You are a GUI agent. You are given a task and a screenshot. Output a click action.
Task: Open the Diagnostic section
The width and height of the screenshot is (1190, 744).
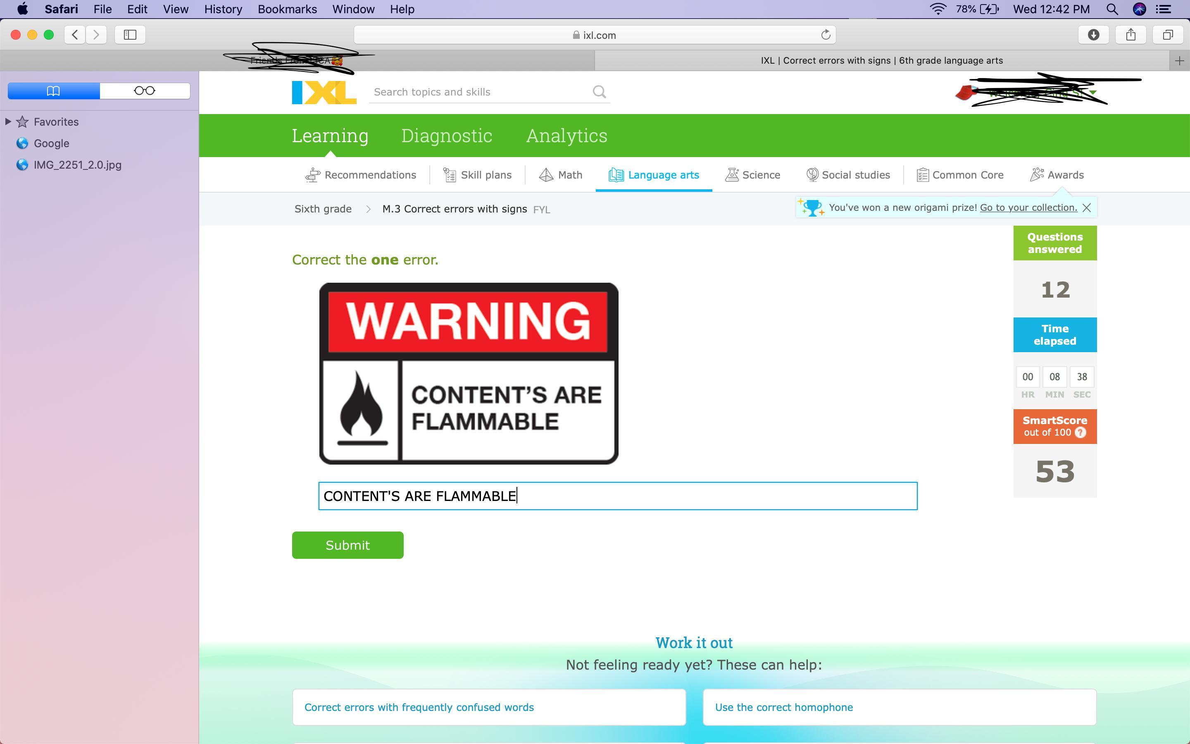click(446, 136)
